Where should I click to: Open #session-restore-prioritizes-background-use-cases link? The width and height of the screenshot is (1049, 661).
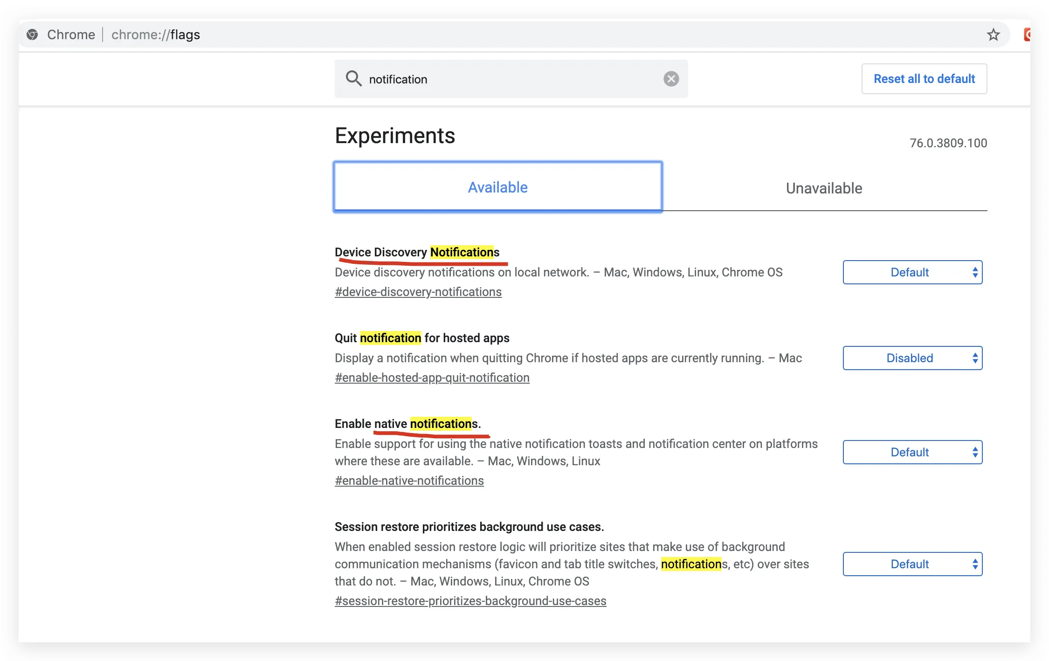(470, 601)
